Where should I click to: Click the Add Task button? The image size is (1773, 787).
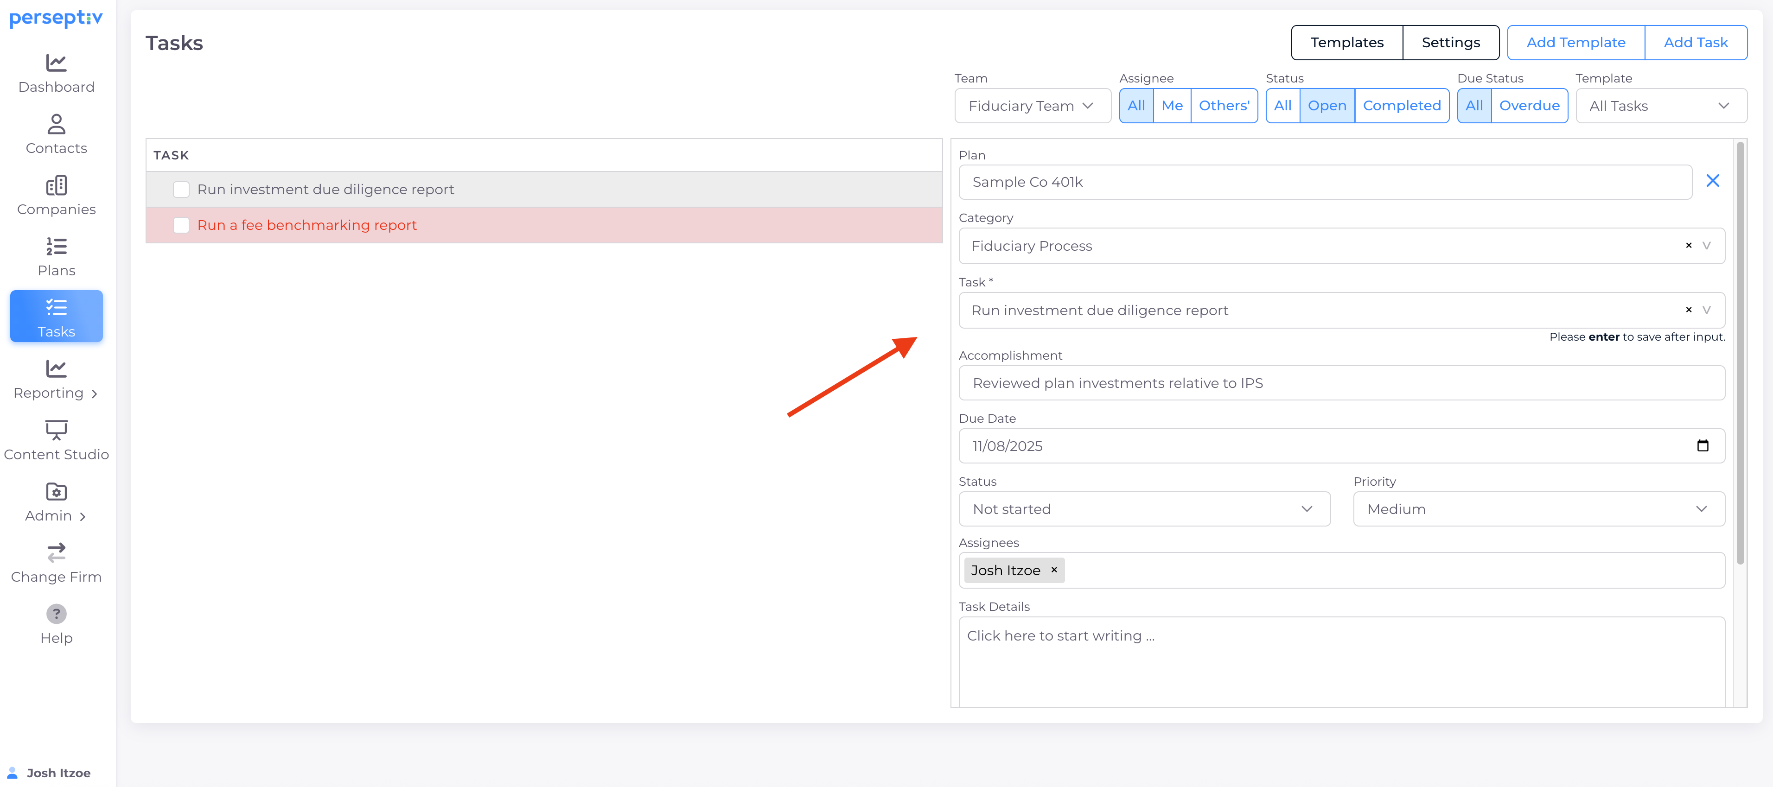tap(1695, 43)
